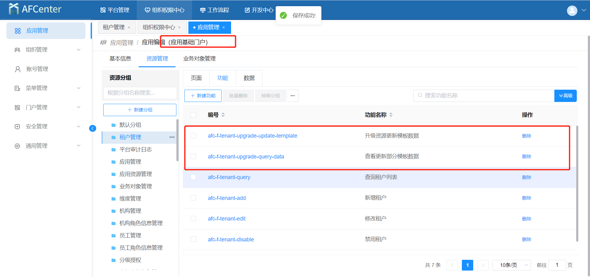The image size is (590, 277).
Task: Open the 10条/页 page size dropdown
Action: (x=511, y=265)
